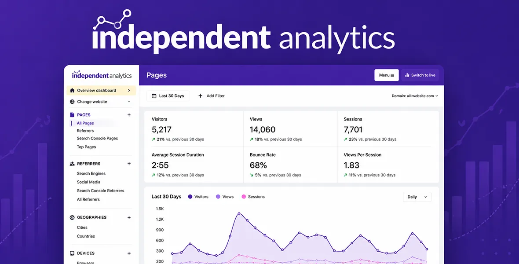The width and height of the screenshot is (519, 264).
Task: Click the plus icon next to GEOGRAPHIES
Action: [x=129, y=218]
